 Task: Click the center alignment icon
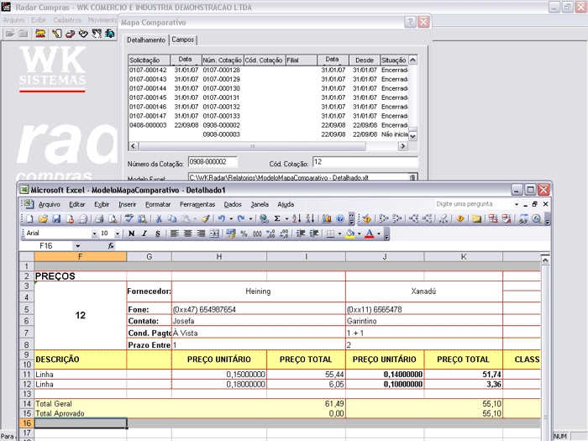[188, 234]
